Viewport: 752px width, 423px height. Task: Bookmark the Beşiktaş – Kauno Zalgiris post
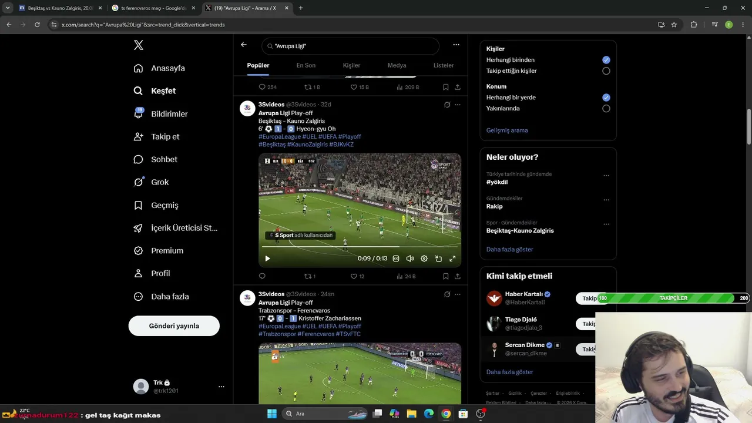446,276
